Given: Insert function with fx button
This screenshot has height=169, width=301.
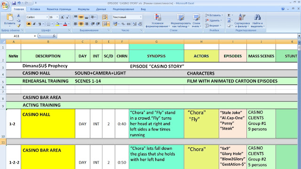Looking at the screenshot, I should 54,36.
